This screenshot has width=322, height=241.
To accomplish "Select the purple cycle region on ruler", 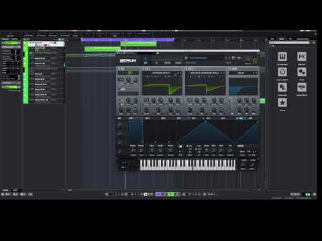I will coord(127,39).
